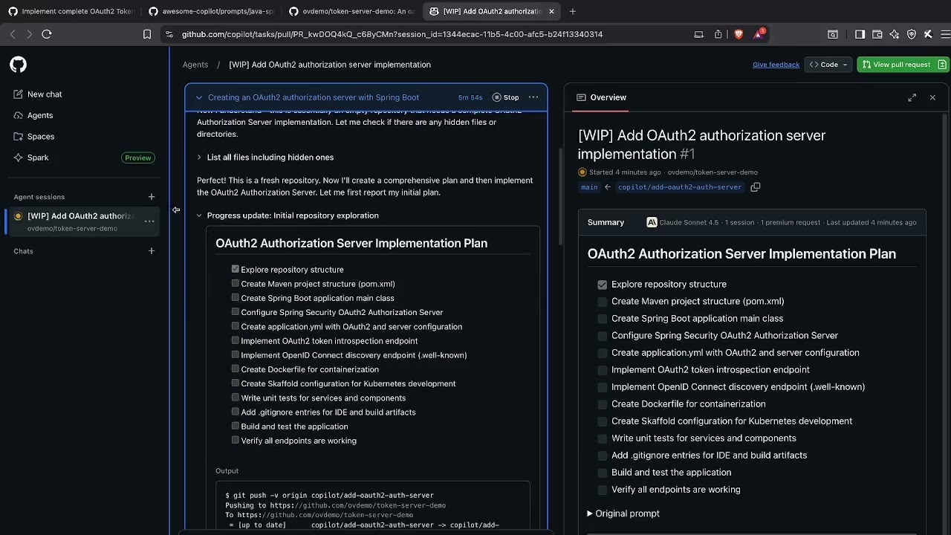The width and height of the screenshot is (951, 535).
Task: Open a new browser tab
Action: pos(573,11)
